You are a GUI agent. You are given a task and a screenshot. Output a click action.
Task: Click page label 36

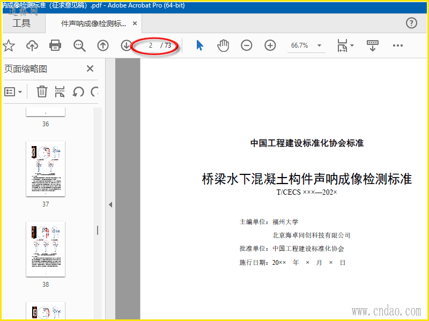tap(46, 124)
